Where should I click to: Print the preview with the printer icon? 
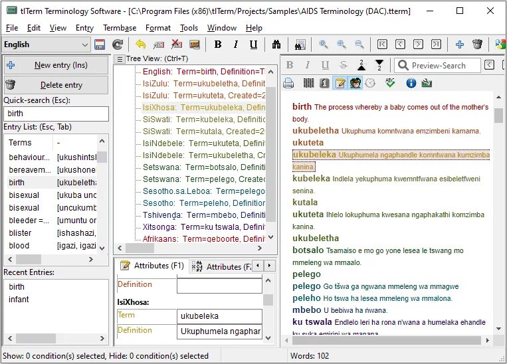click(288, 84)
